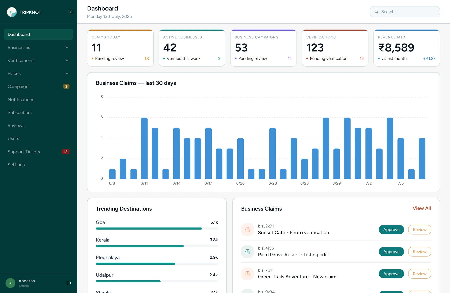The height and width of the screenshot is (293, 450).
Task: Open the Active Businesses card
Action: 192,48
